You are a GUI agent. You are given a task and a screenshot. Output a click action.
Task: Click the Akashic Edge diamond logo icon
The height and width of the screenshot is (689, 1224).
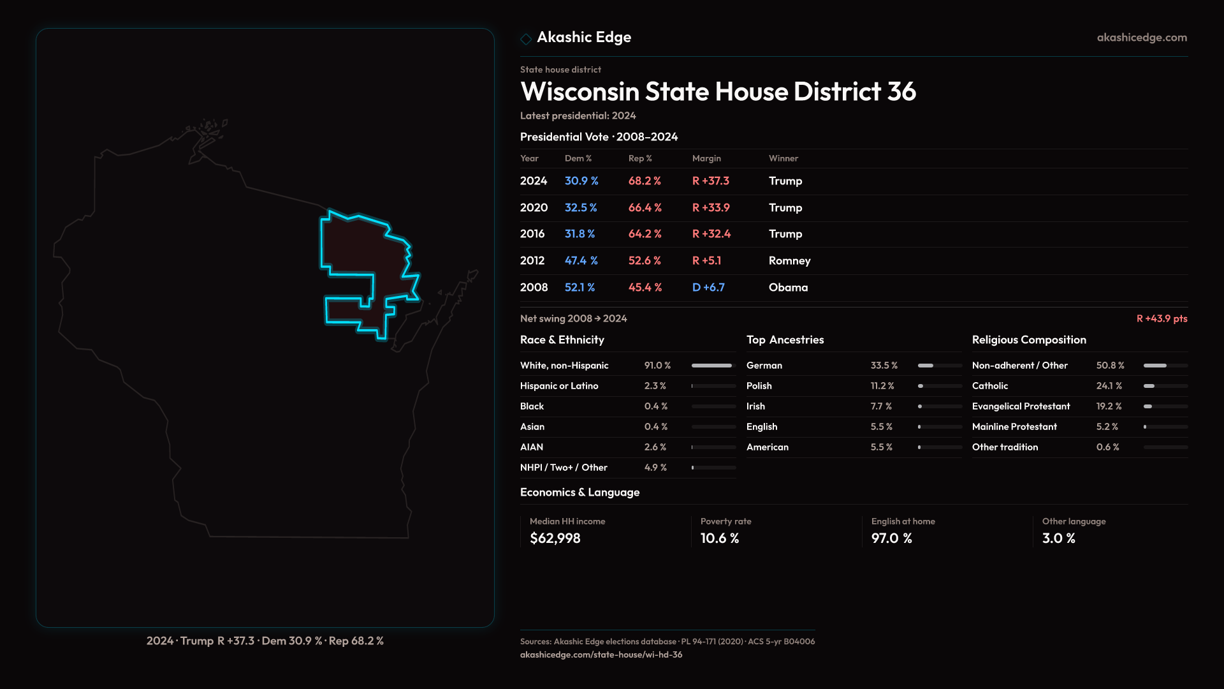point(526,39)
